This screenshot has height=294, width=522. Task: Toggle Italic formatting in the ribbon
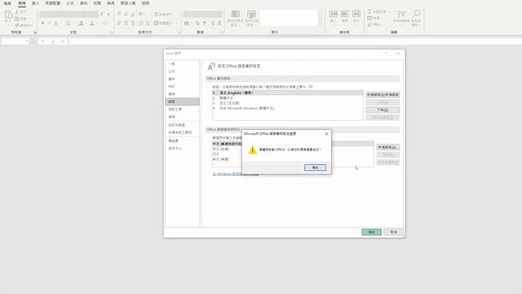click(49, 24)
